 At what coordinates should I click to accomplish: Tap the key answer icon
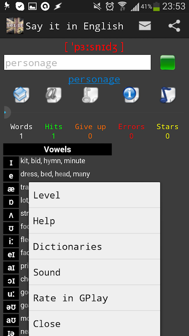[x=90, y=95]
